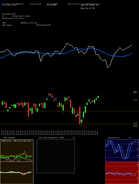Click the last green candlestick on the chart
Viewport: 139px width, 184px height.
click(98, 97)
